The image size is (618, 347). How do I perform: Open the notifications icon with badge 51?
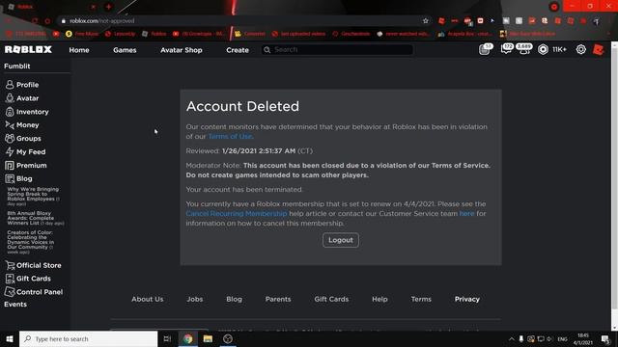[x=485, y=49]
